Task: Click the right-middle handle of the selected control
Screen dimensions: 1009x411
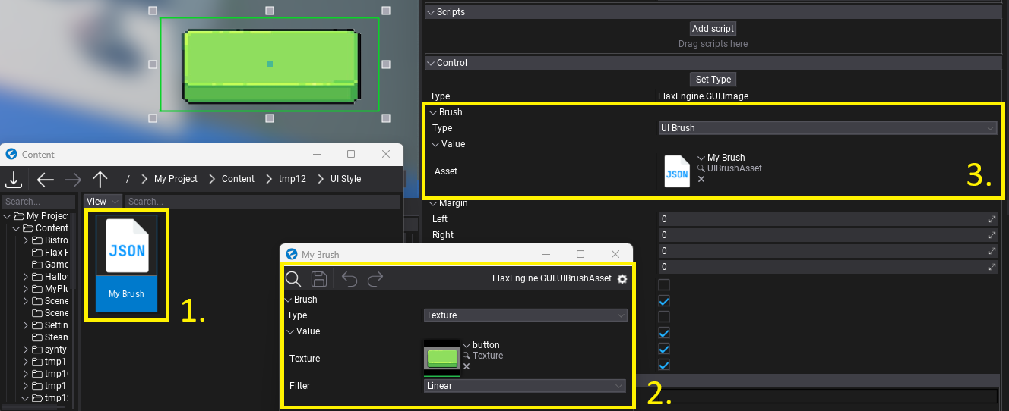Action: (386, 64)
